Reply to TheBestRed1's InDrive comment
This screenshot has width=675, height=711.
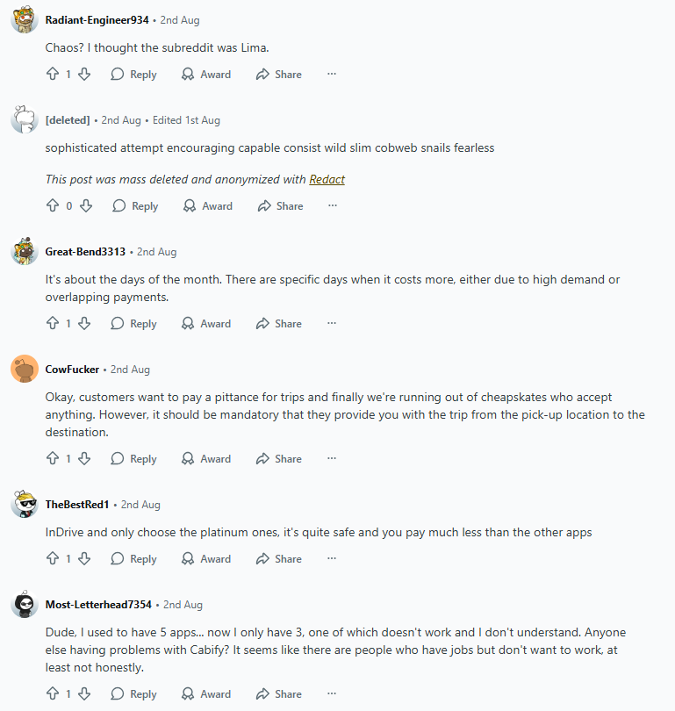click(x=133, y=559)
